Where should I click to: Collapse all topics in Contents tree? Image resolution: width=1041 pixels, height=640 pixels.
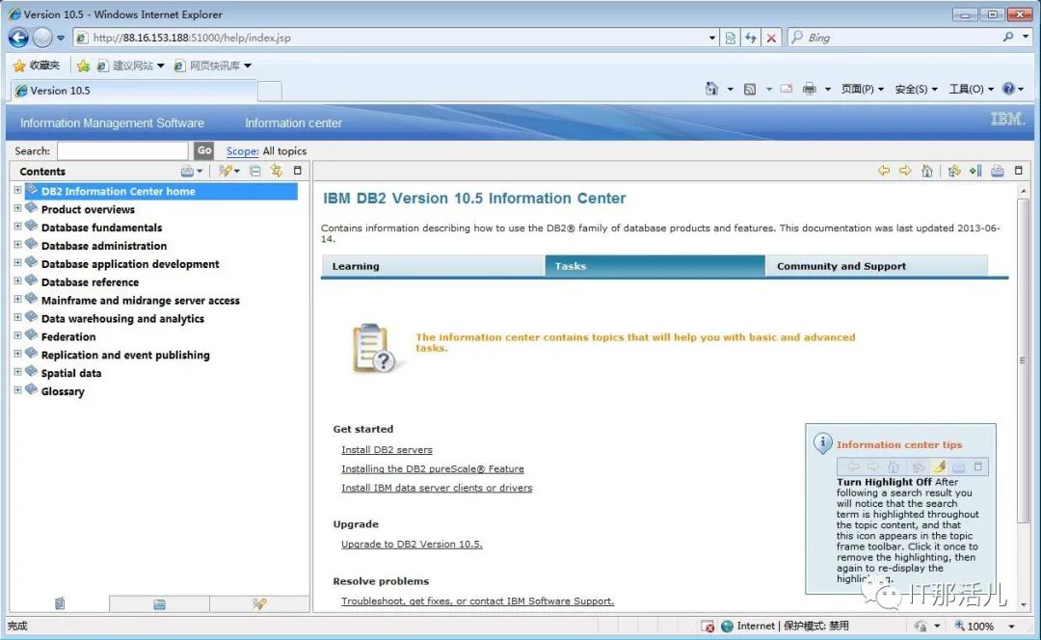tap(254, 172)
